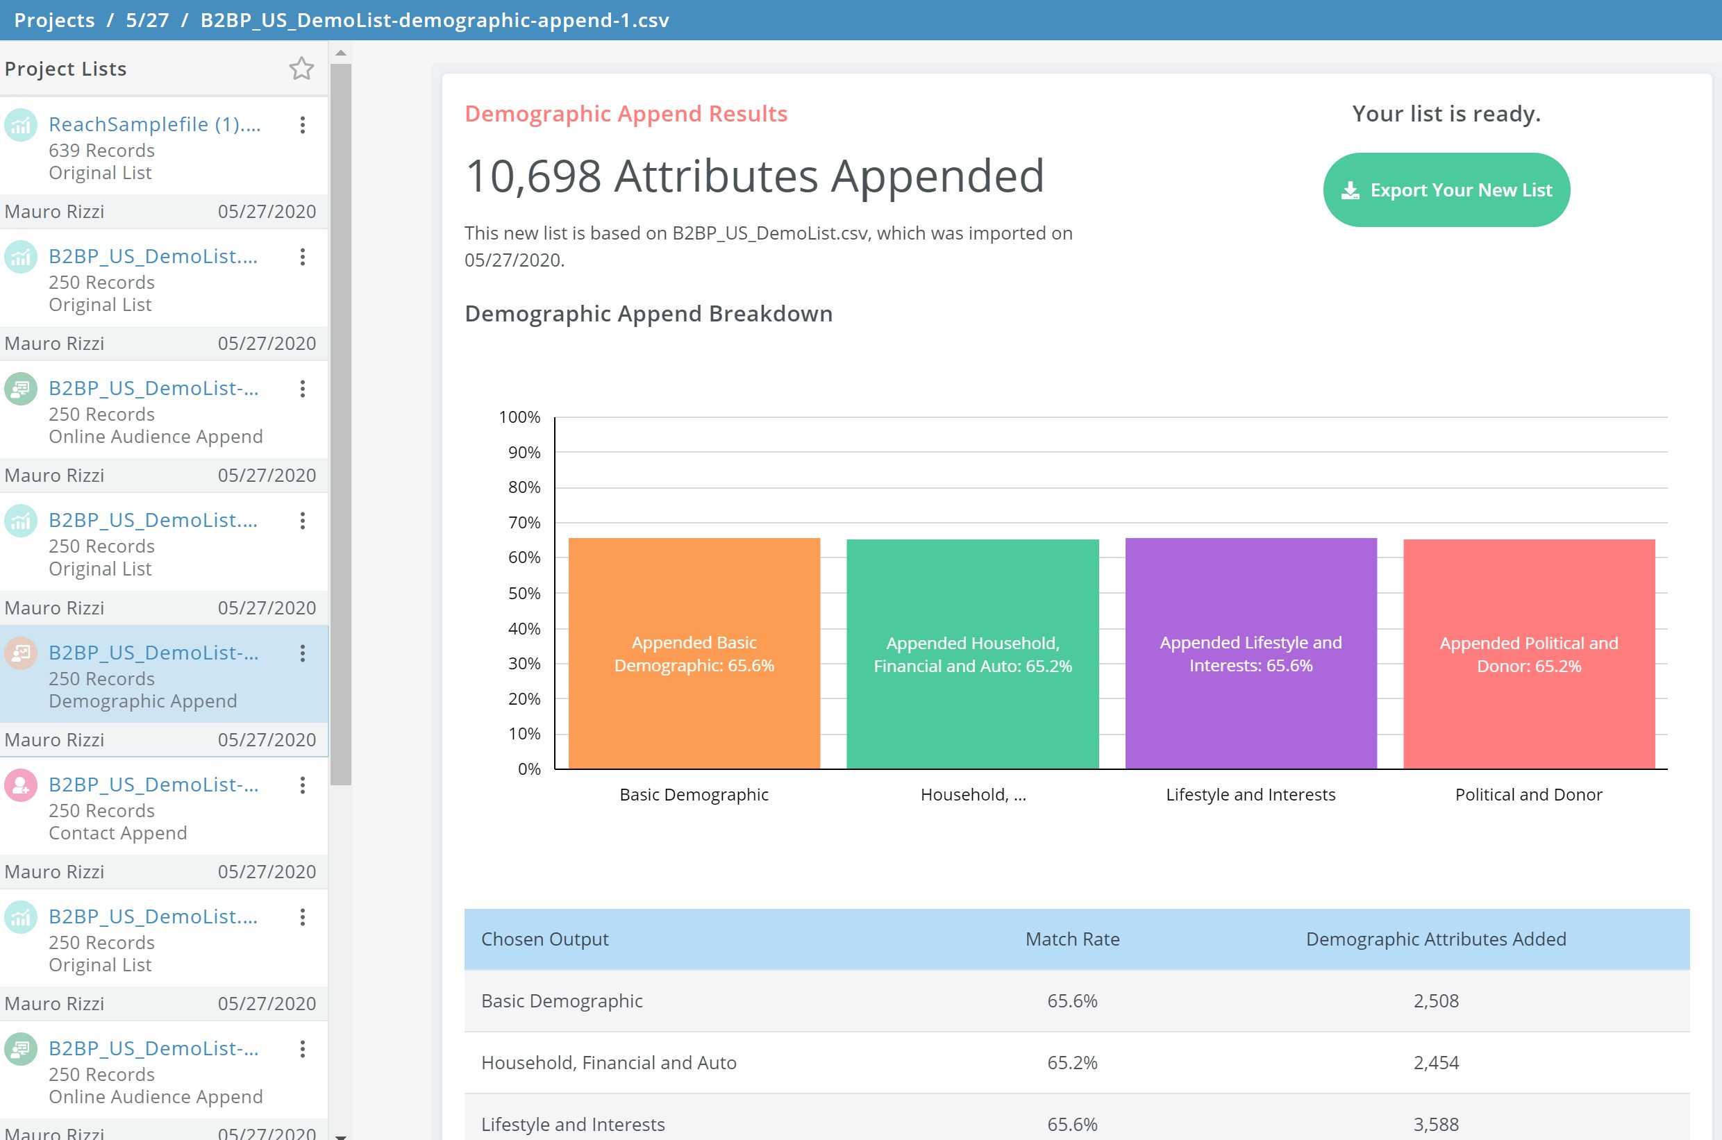The image size is (1722, 1140).
Task: Open 5/27 breadcrumb folder
Action: pos(147,19)
